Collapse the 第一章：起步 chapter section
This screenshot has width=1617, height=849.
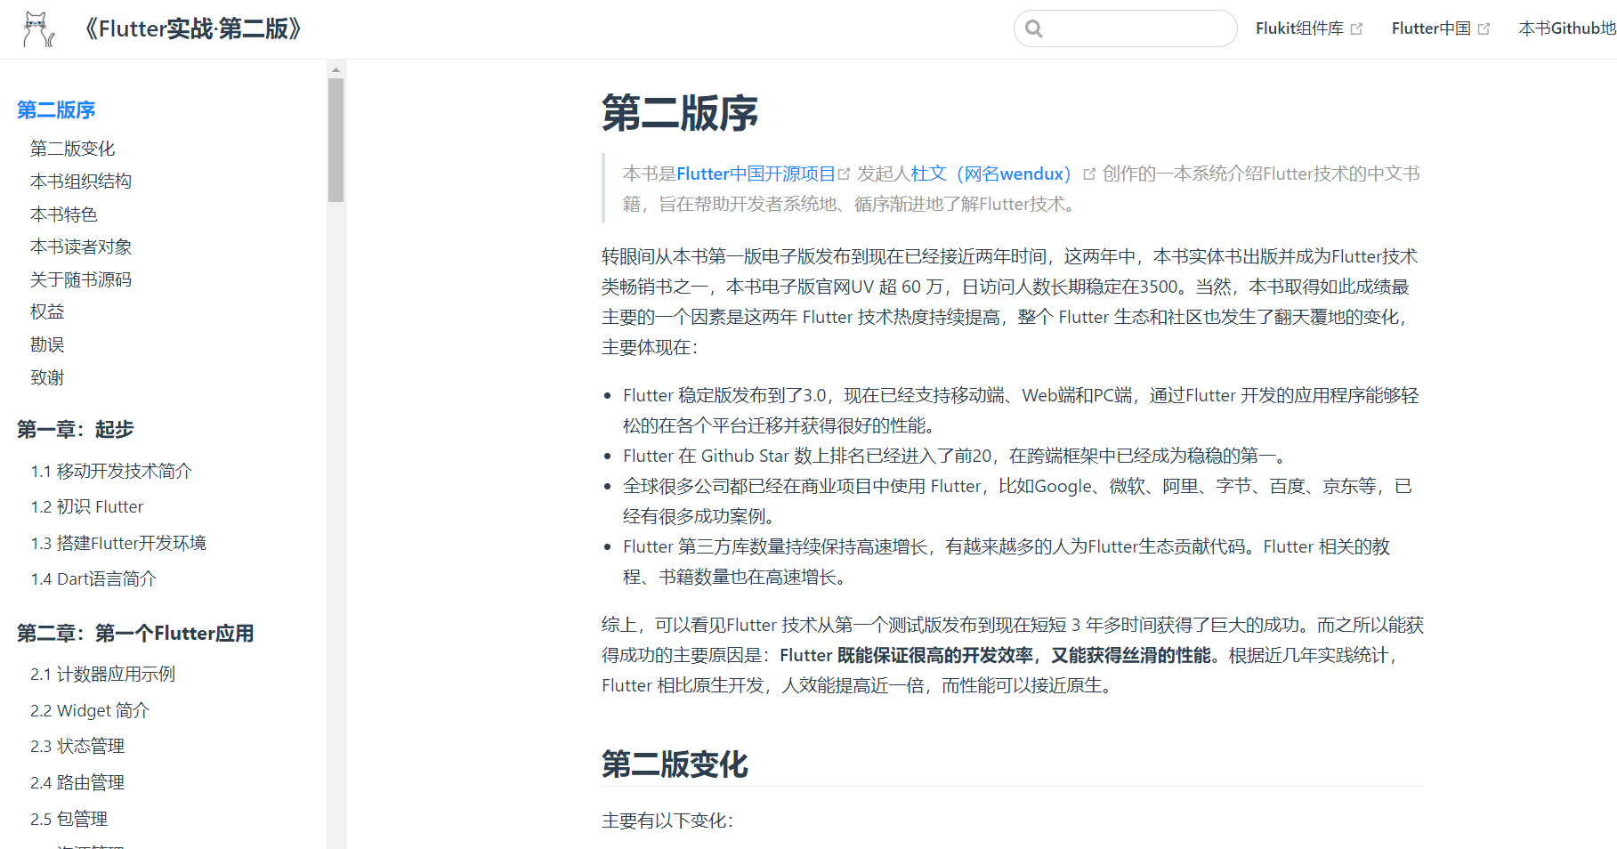click(x=76, y=429)
